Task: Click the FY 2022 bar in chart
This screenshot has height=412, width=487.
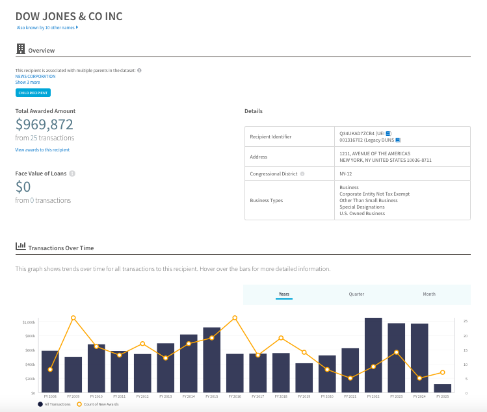Action: [x=373, y=355]
